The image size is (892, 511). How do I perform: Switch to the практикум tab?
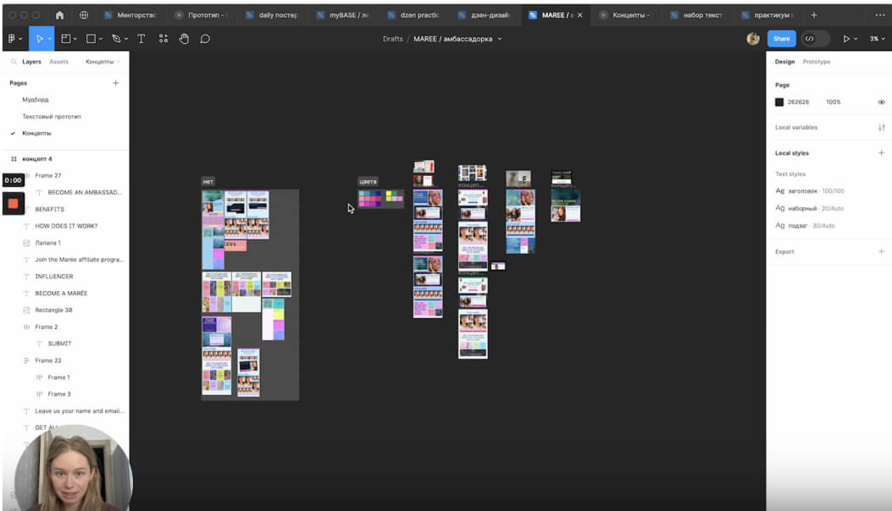point(767,14)
